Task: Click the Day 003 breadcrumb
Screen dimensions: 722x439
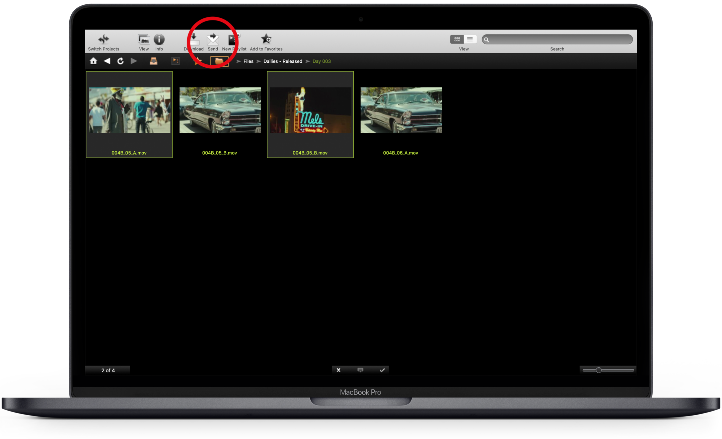Action: pyautogui.click(x=321, y=61)
